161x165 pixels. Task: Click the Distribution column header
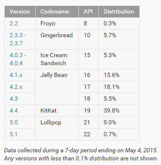pyautogui.click(x=119, y=11)
